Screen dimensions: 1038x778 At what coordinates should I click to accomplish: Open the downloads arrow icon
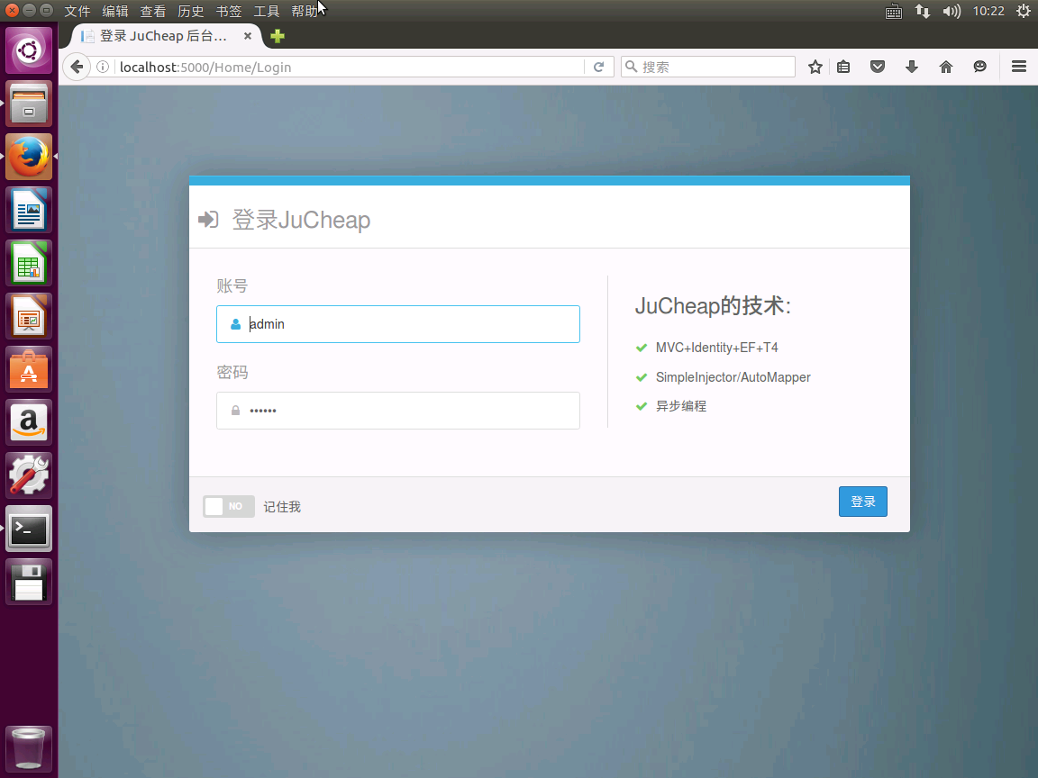[x=912, y=67]
